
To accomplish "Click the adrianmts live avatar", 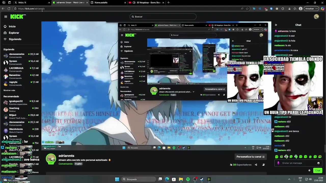I will point(51,159).
